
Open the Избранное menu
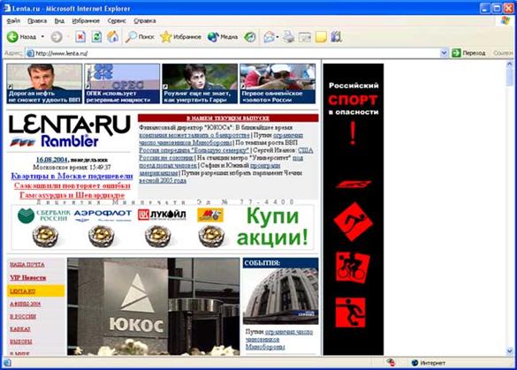coord(86,21)
